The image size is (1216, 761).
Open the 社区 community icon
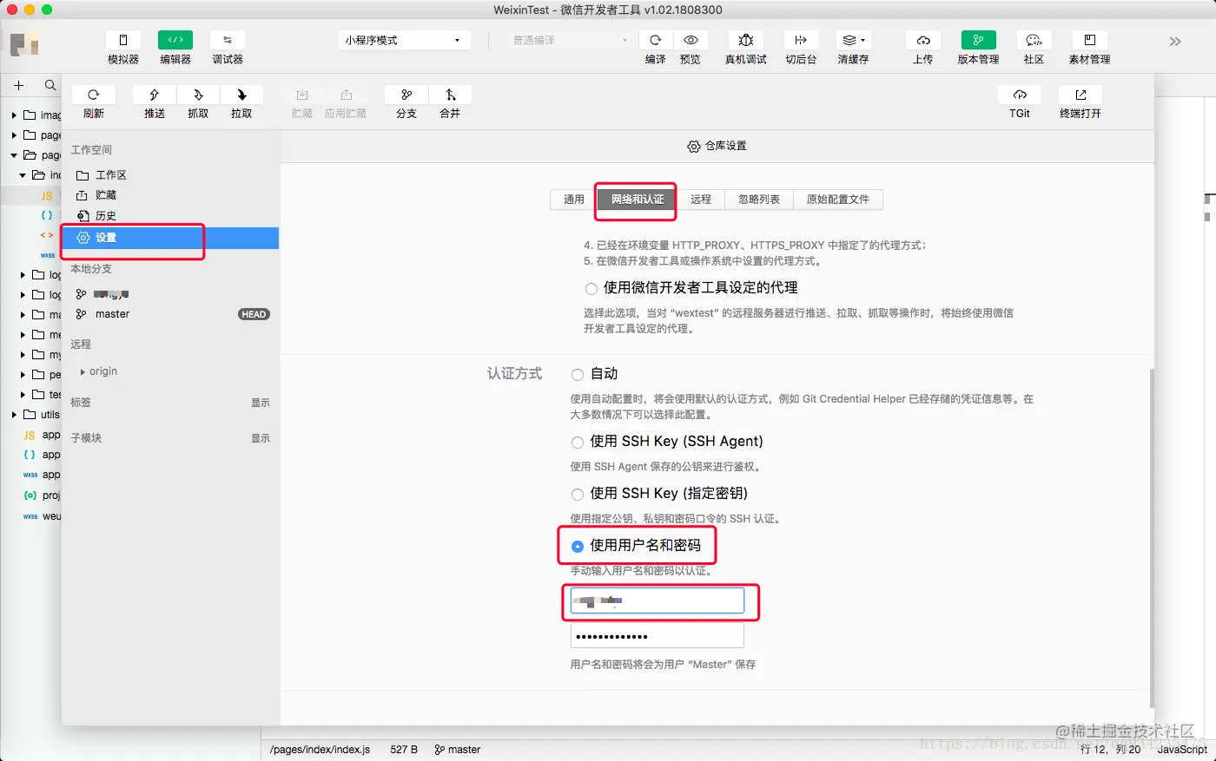click(1034, 40)
